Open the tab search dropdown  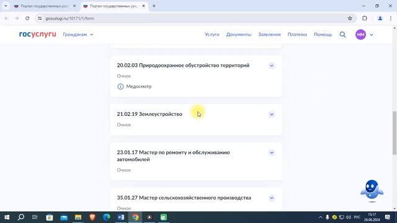click(x=6, y=6)
